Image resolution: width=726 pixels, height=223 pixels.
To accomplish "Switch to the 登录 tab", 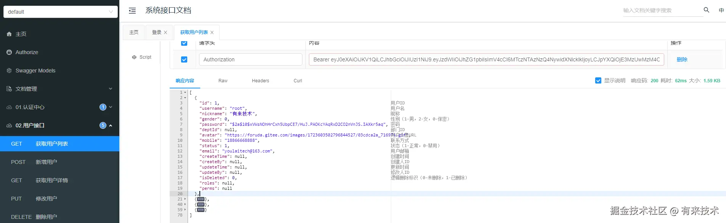I will point(157,32).
